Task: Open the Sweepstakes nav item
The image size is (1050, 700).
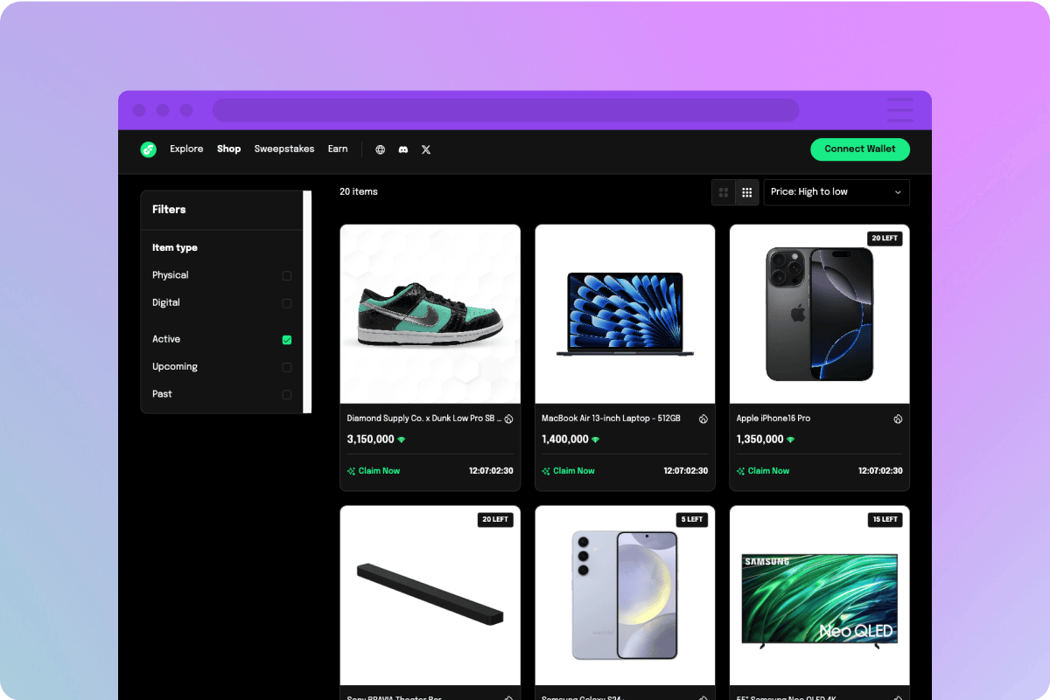Action: tap(284, 149)
